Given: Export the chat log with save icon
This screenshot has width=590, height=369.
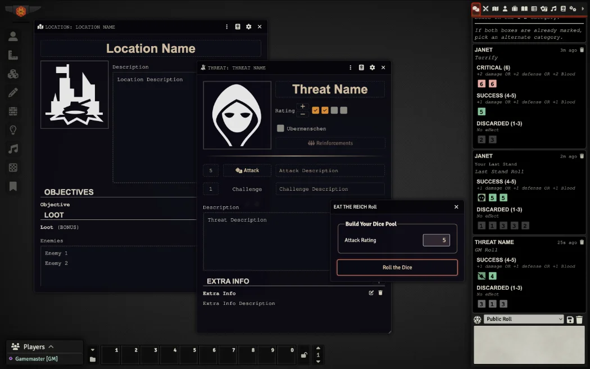Looking at the screenshot, I should [x=570, y=319].
